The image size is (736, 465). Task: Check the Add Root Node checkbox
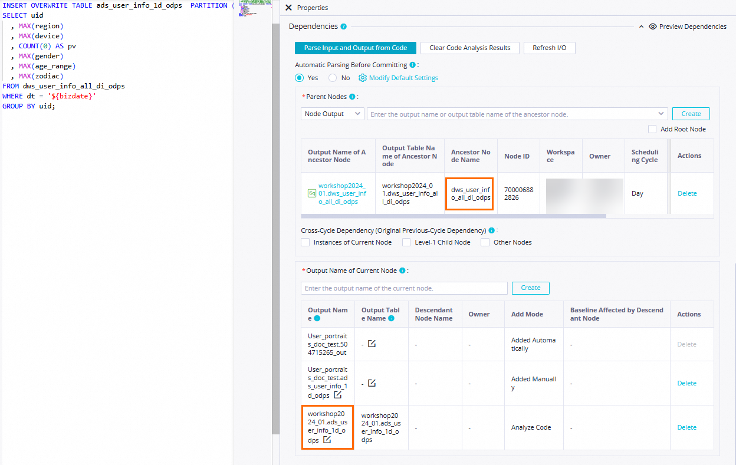652,129
